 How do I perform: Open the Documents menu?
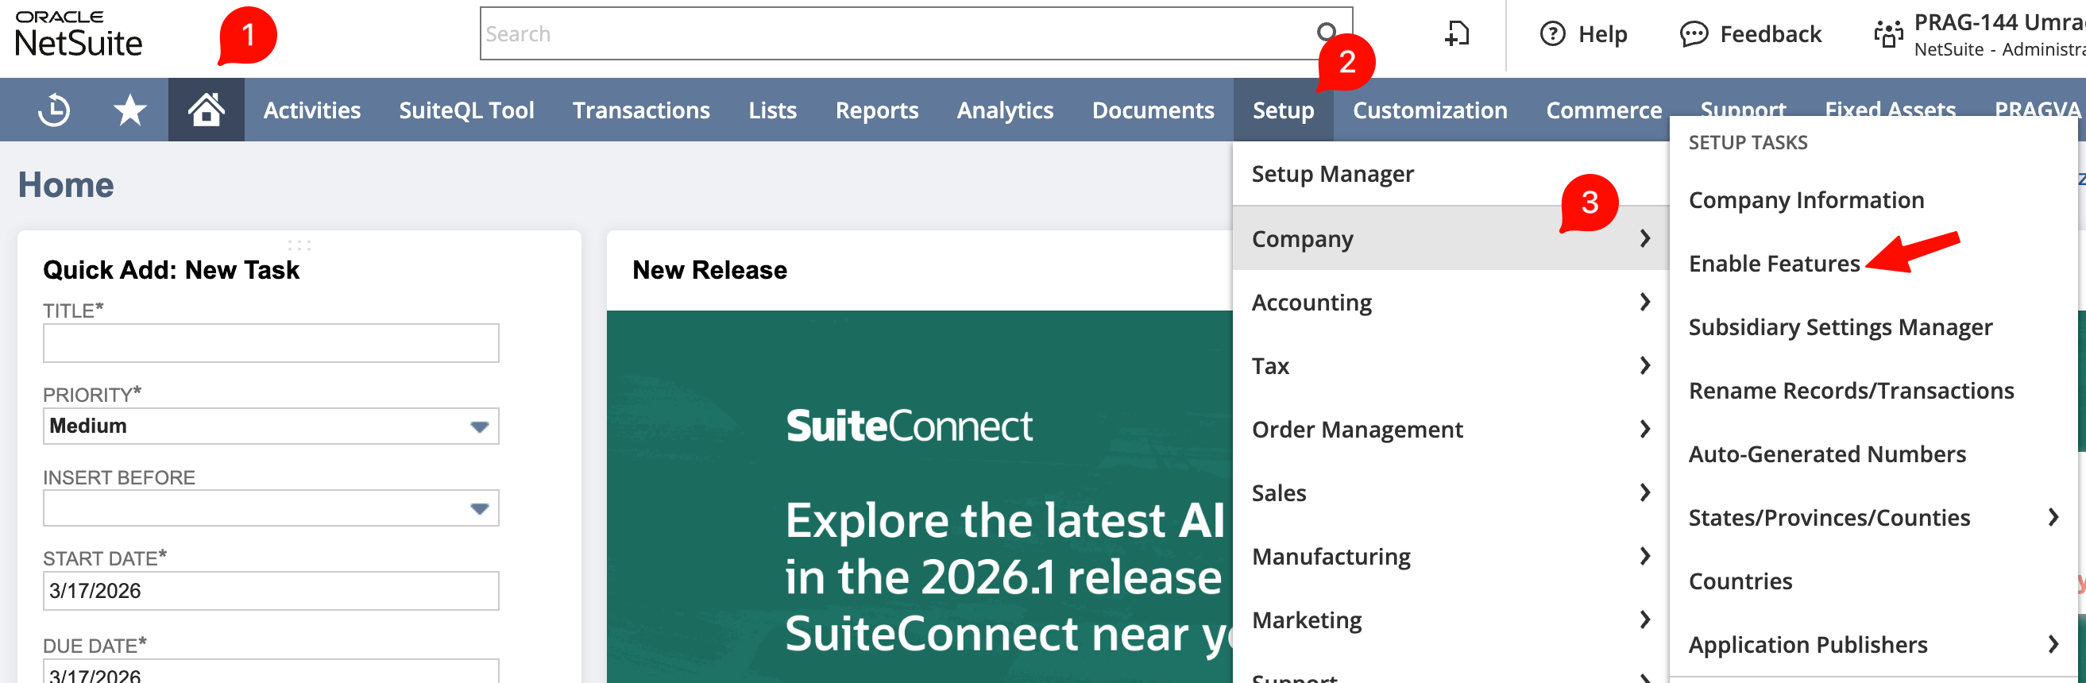coord(1153,110)
